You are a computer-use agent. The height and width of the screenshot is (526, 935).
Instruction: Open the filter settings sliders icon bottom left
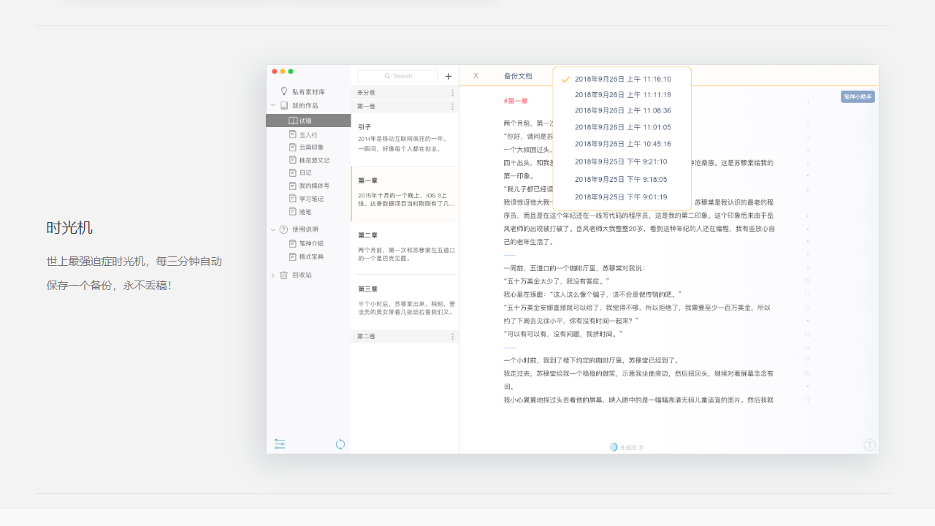[280, 443]
